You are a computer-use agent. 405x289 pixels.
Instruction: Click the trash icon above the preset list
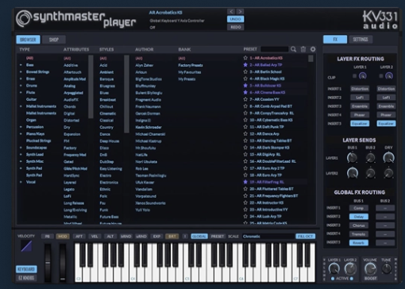pyautogui.click(x=303, y=49)
